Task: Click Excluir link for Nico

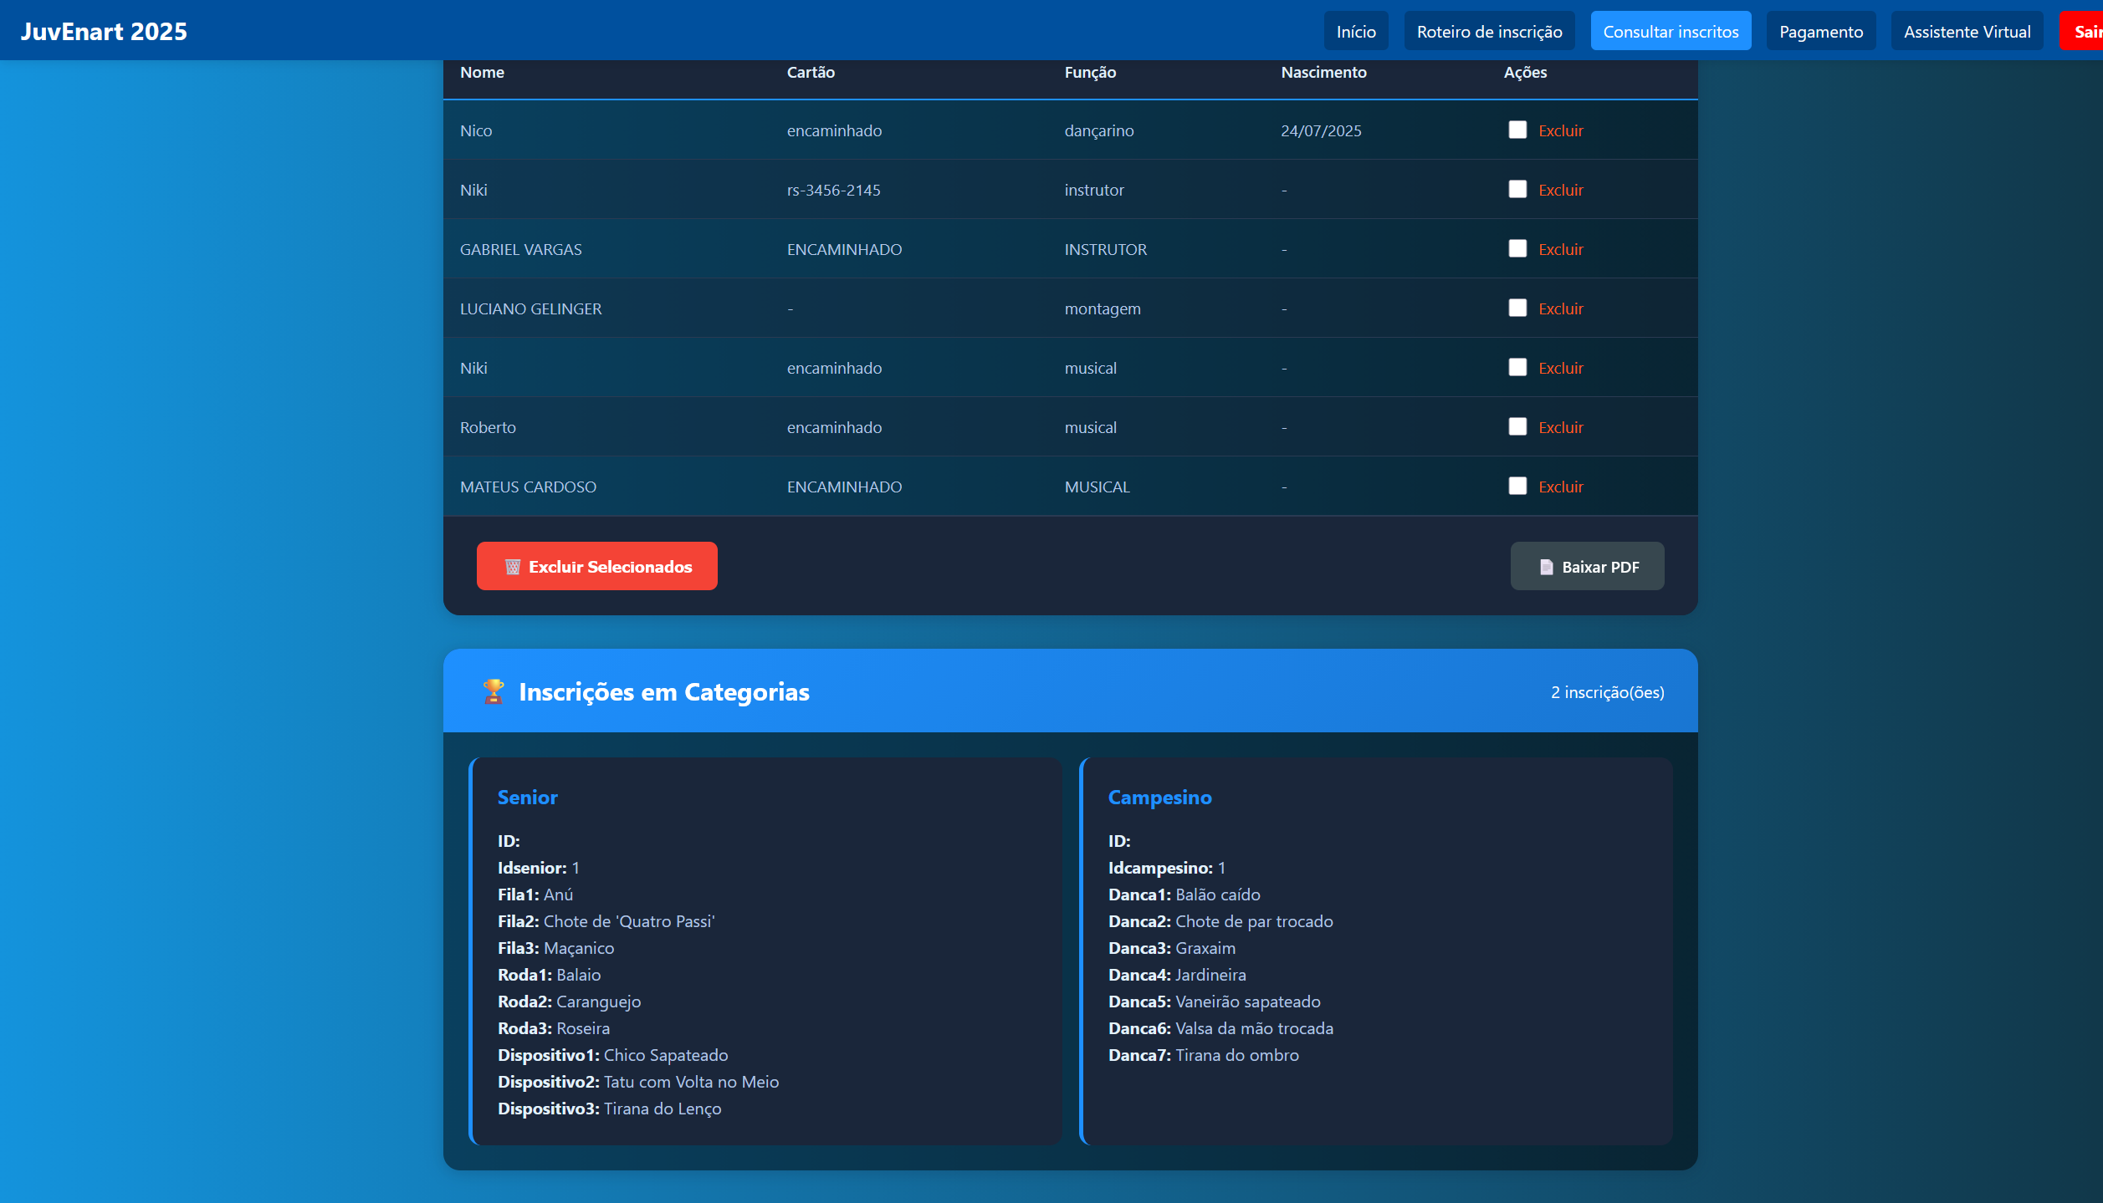Action: coord(1560,130)
